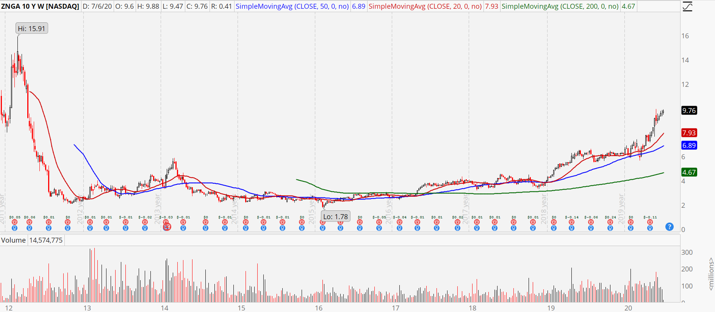Screen dimensions: 715x312
Task: Click the year 12 time axis label
Action: click(x=9, y=308)
